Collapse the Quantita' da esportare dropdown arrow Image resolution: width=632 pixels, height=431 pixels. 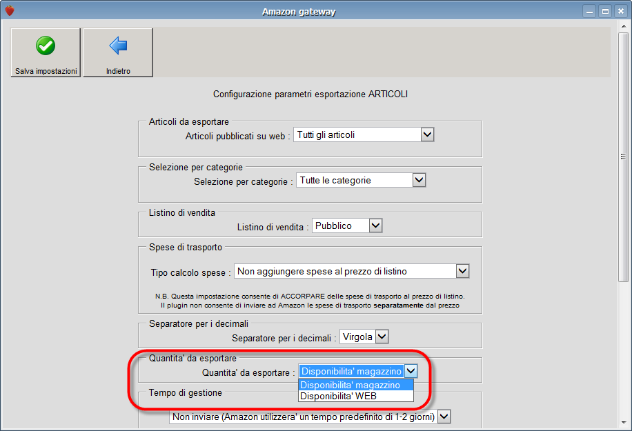(411, 371)
